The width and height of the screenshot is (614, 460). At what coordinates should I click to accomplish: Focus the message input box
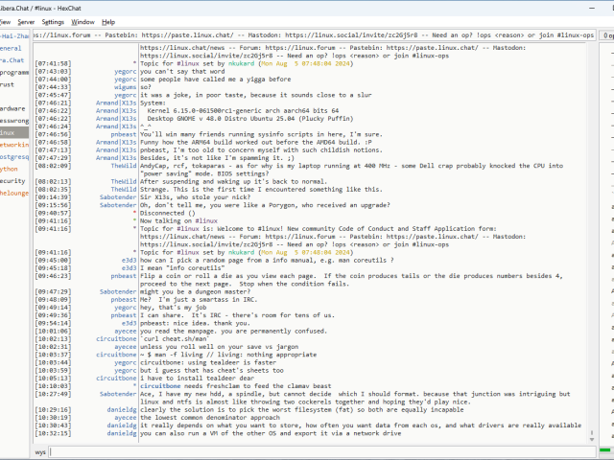[326, 450]
